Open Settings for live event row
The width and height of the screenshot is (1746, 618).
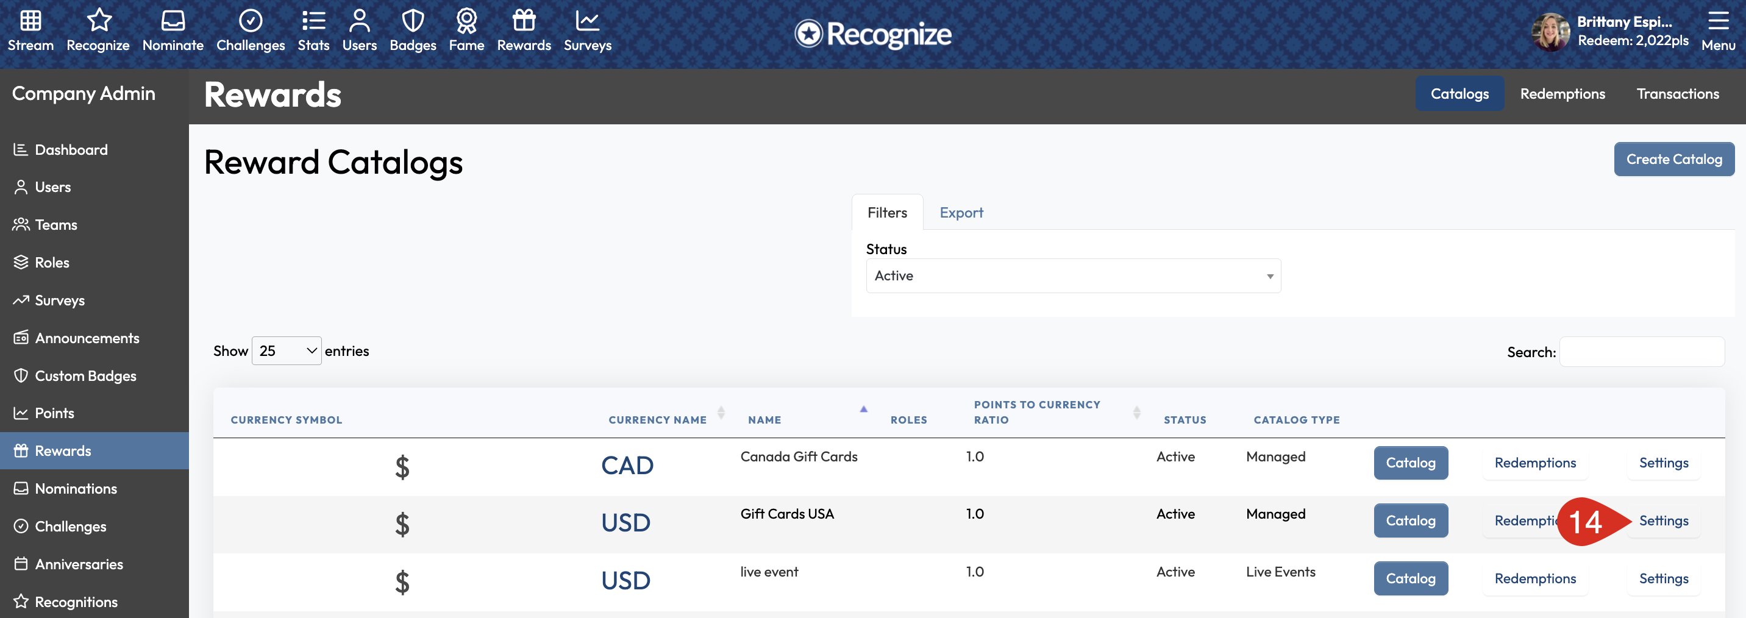(x=1663, y=579)
